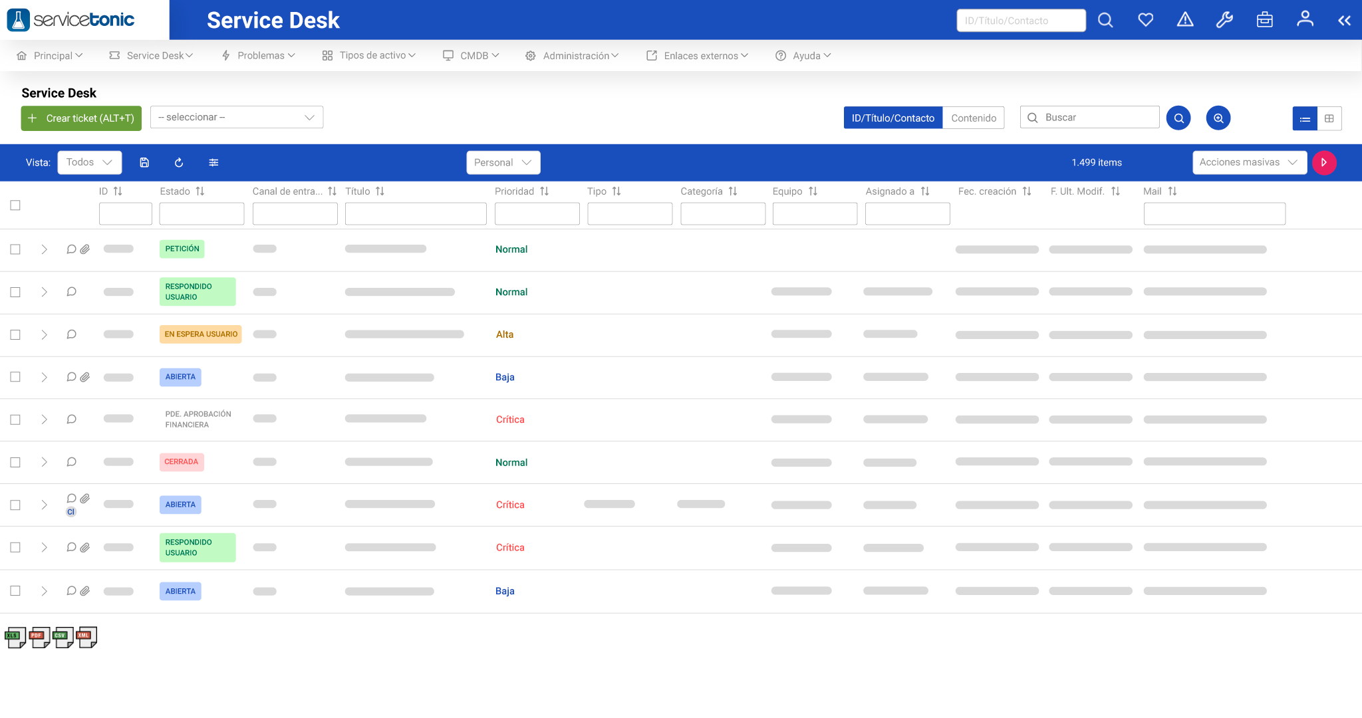Open the Acciones masivas dropdown
1362x718 pixels.
pyautogui.click(x=1250, y=162)
